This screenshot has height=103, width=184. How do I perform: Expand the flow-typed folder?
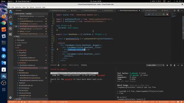tap(21, 40)
